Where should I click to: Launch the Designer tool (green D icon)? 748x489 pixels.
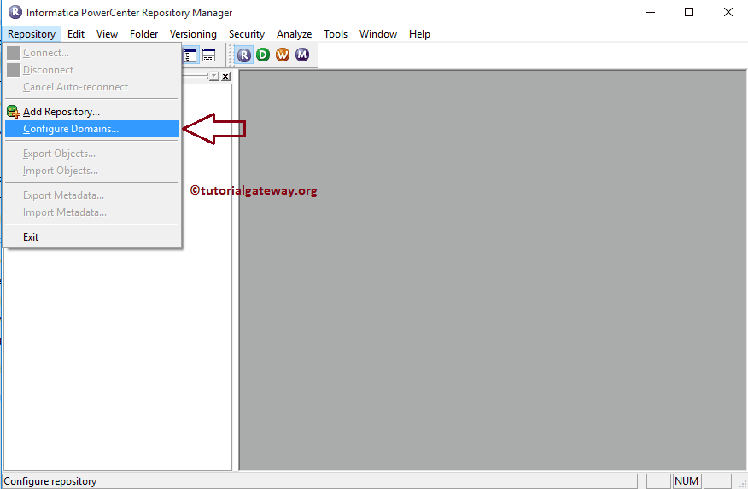(263, 55)
